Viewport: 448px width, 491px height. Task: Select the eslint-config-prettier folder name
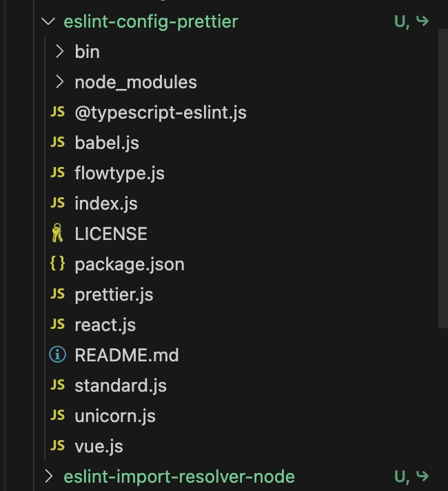[151, 21]
